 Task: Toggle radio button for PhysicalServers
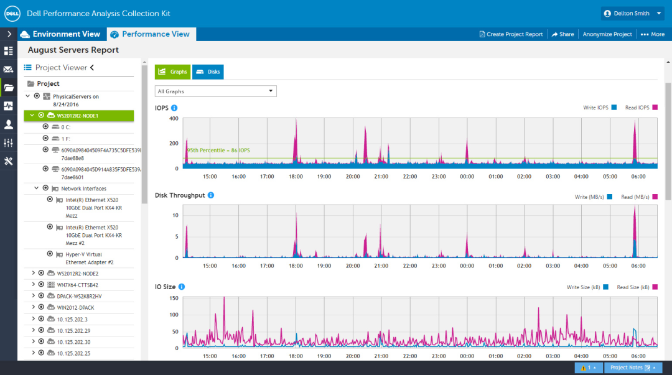coord(37,96)
